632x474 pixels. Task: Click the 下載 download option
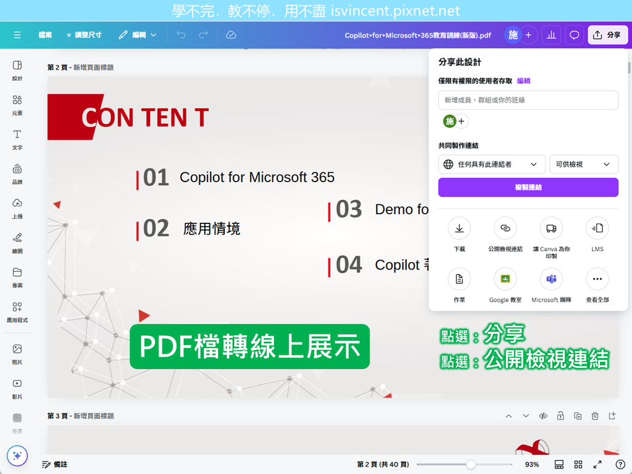(x=459, y=235)
